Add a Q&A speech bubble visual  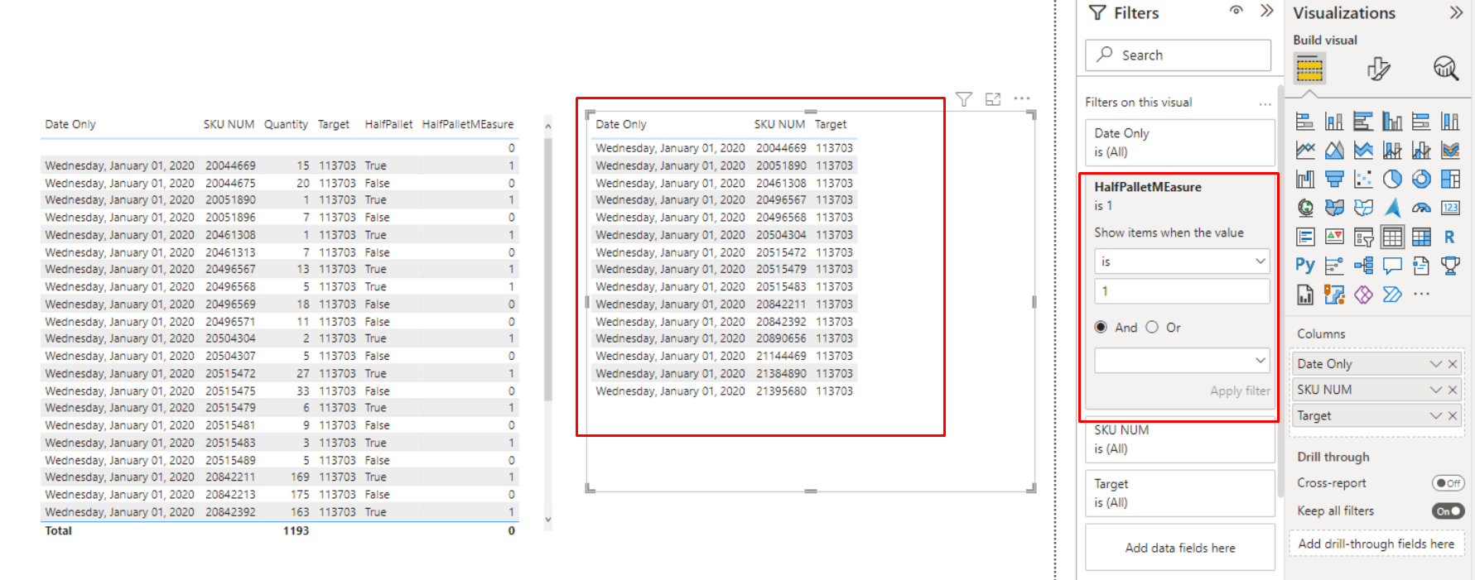pos(1392,266)
